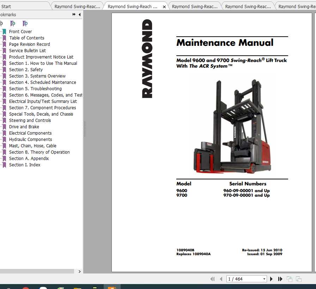Open the Product Improvement Notice List bookmark

(x=41, y=57)
